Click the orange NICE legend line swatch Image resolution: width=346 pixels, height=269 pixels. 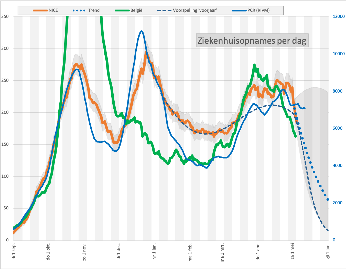coord(40,10)
